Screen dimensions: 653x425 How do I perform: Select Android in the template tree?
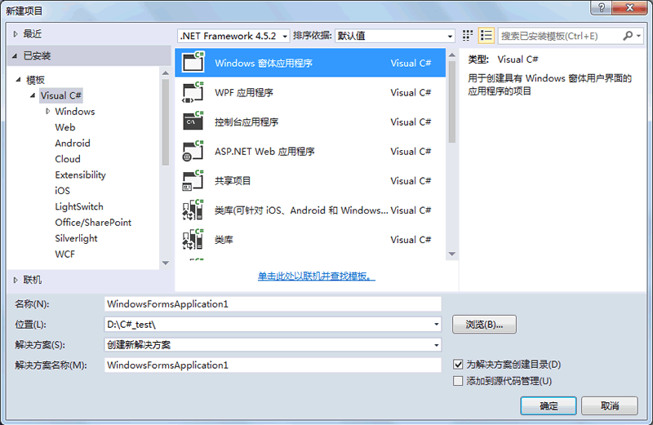point(73,143)
